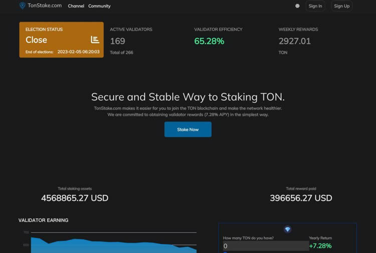Click the Weekly Rewards 2927.01 value
376x253 pixels.
pos(295,41)
